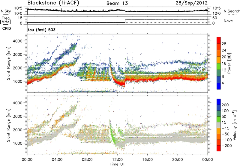Click the 'tau (fast) 503' text
Image resolution: width=240 pixels, height=166 pixels.
click(x=42, y=30)
